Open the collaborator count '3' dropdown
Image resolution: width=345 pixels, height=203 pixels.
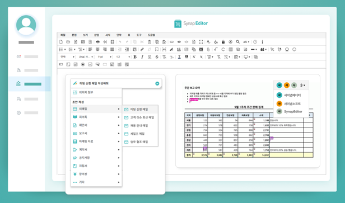pos(303,85)
